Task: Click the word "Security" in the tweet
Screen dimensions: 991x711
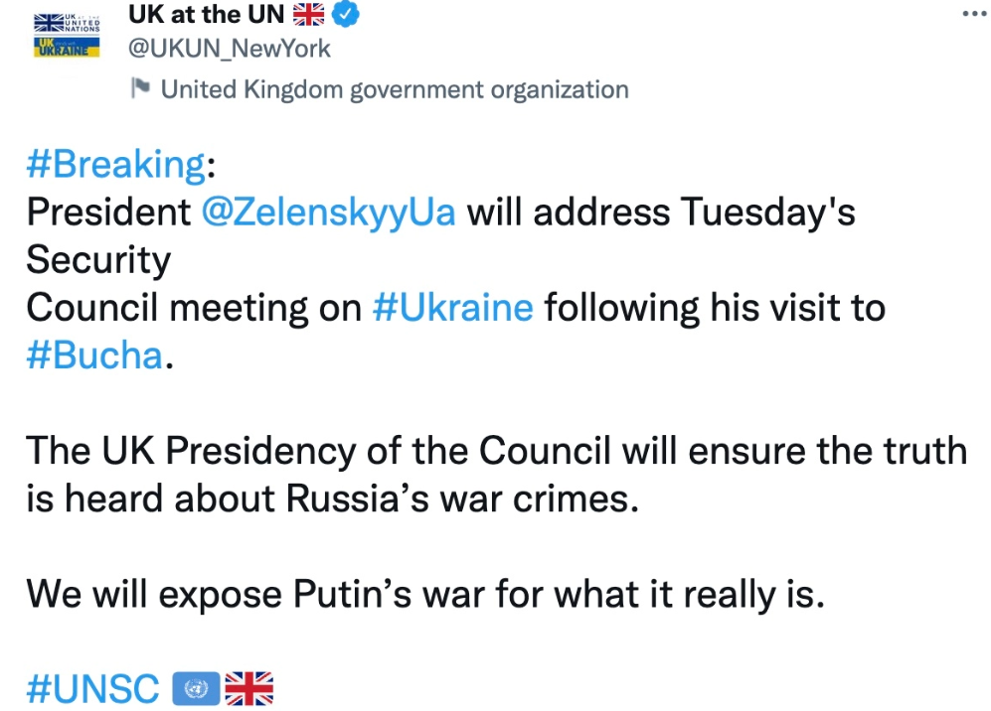Action: tap(98, 259)
